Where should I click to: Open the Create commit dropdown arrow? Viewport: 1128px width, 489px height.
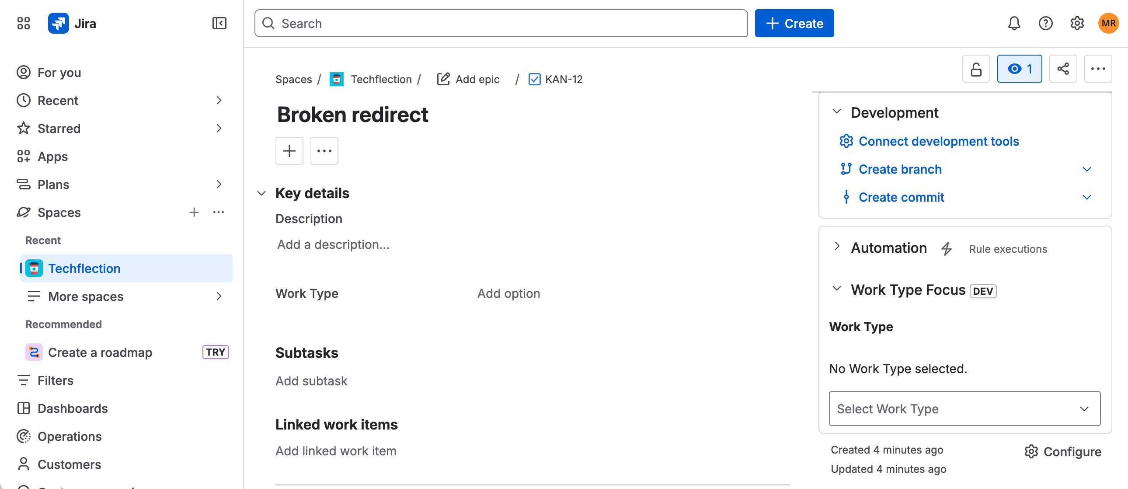pos(1086,197)
